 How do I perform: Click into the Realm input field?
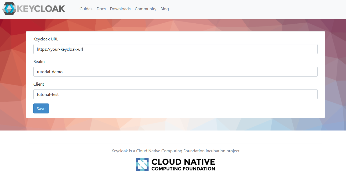coord(175,72)
